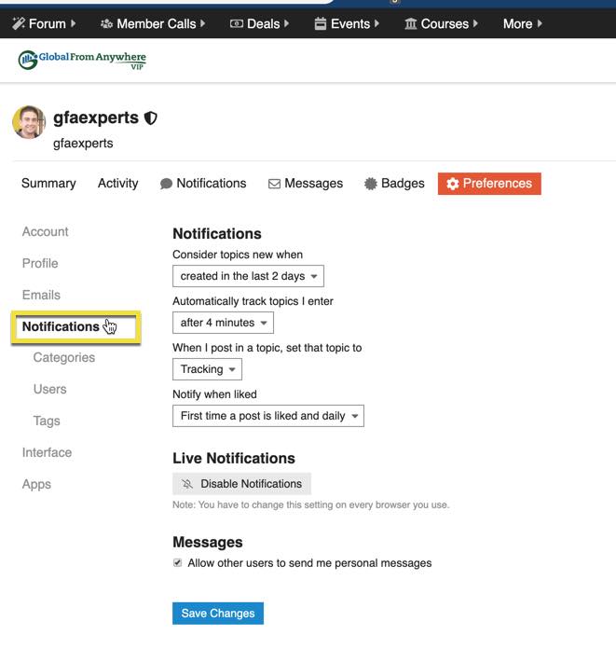Open the 'after 4 minutes' dropdown
The height and width of the screenshot is (649, 616).
(x=223, y=323)
